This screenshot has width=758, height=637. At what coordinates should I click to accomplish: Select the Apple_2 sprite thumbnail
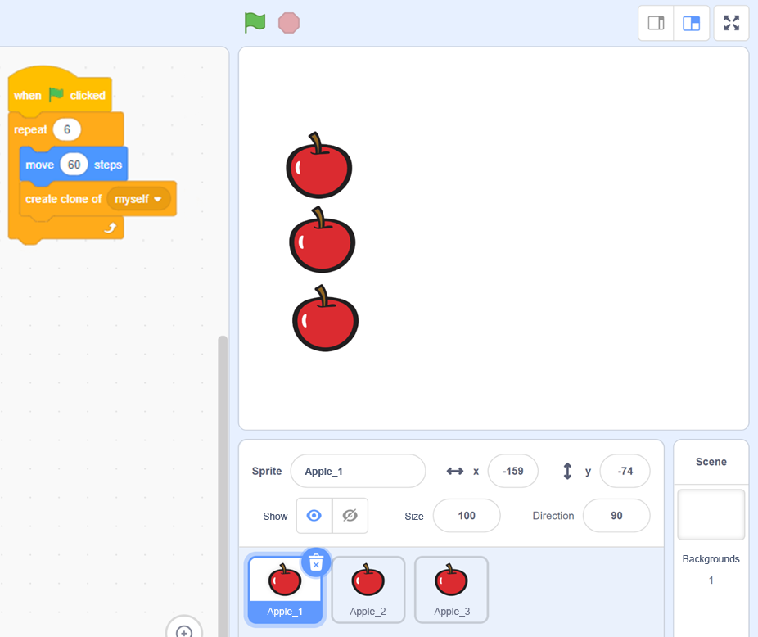click(368, 590)
